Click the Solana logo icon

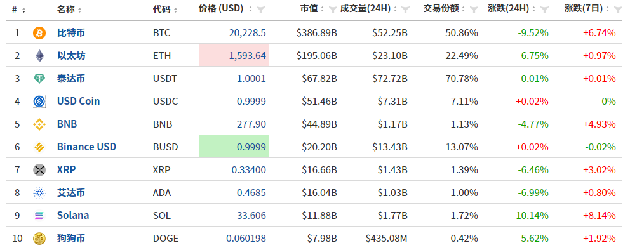(39, 216)
